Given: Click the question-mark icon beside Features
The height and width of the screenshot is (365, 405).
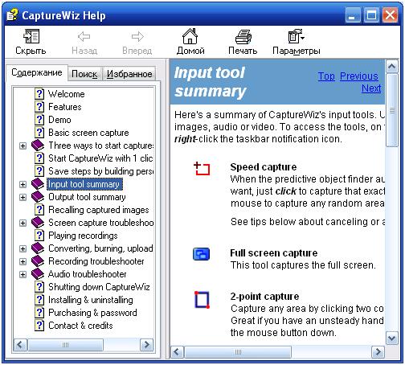Looking at the screenshot, I should pyautogui.click(x=39, y=107).
